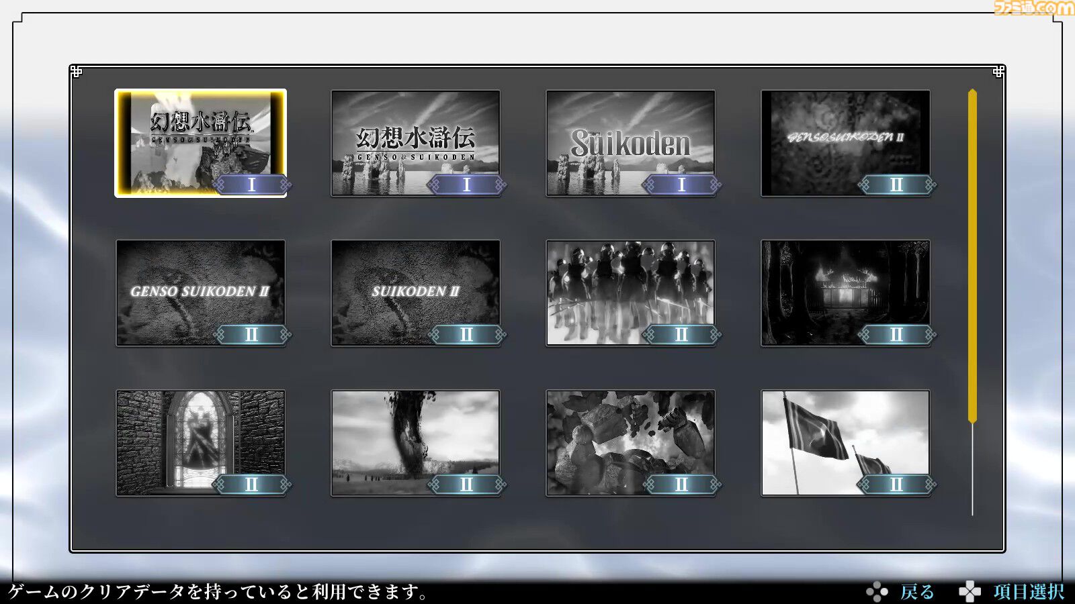The height and width of the screenshot is (604, 1075).
Task: Open the dark cursive Gensosuikoden II movie
Action: 845,143
